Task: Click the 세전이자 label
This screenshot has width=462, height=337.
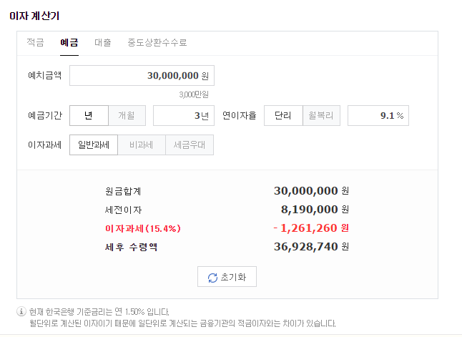Action: [124, 210]
